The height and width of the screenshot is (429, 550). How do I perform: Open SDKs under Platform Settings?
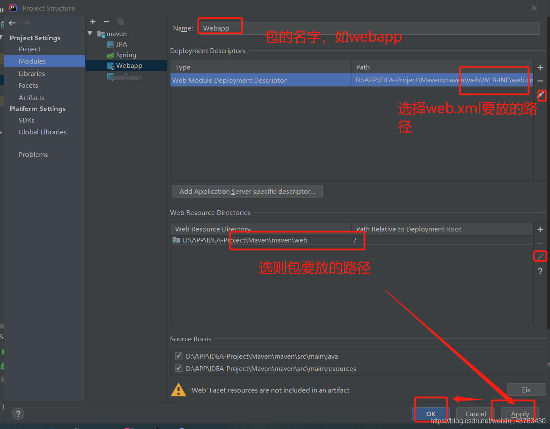(26, 120)
